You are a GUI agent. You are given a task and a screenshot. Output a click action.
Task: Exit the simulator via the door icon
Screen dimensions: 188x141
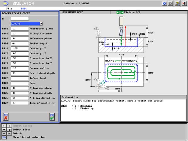coord(184,3)
